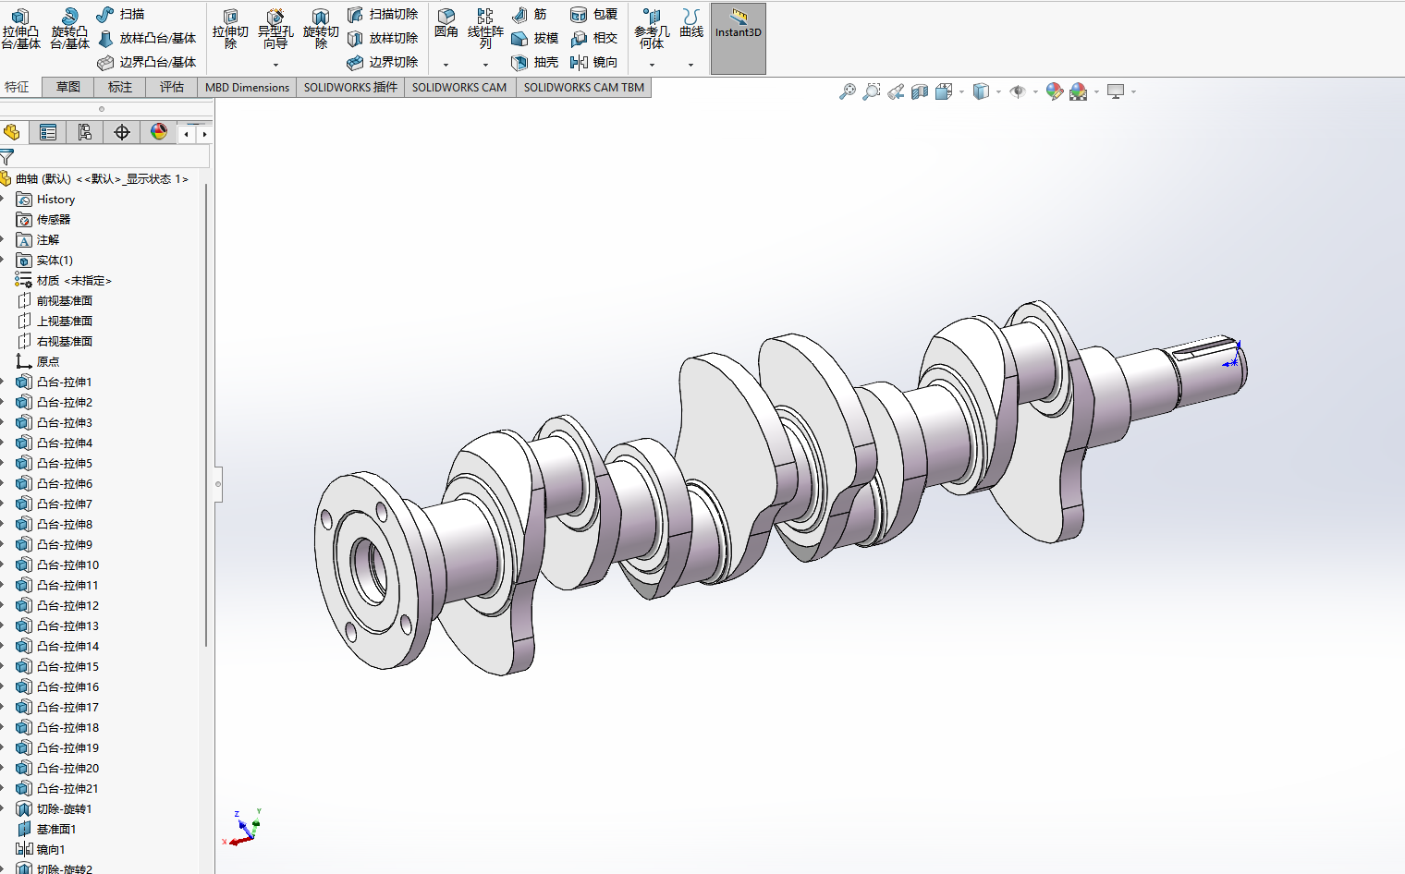Open the 线性阵列 pattern dropdown arrow
The width and height of the screenshot is (1405, 874).
485,65
